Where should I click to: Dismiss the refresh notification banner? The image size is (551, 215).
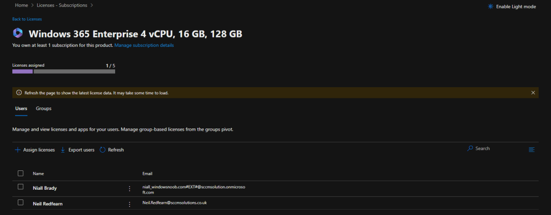533,92
